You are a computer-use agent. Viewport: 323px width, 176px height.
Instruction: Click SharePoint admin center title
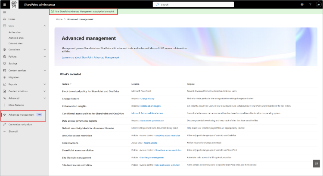click(40, 4)
